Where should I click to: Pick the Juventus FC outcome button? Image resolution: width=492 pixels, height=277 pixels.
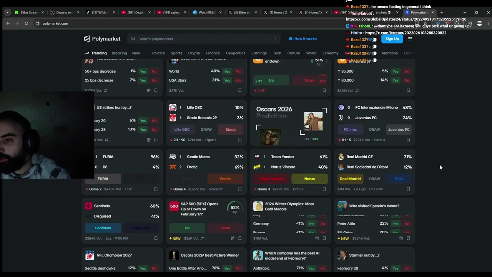coord(399,130)
